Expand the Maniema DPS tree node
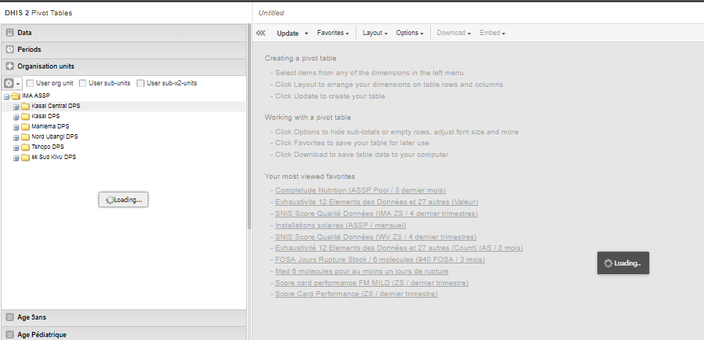704x340 pixels. (x=16, y=126)
